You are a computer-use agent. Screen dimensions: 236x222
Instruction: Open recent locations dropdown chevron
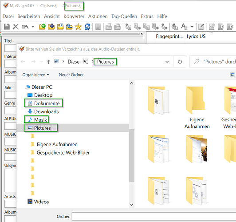(42, 62)
